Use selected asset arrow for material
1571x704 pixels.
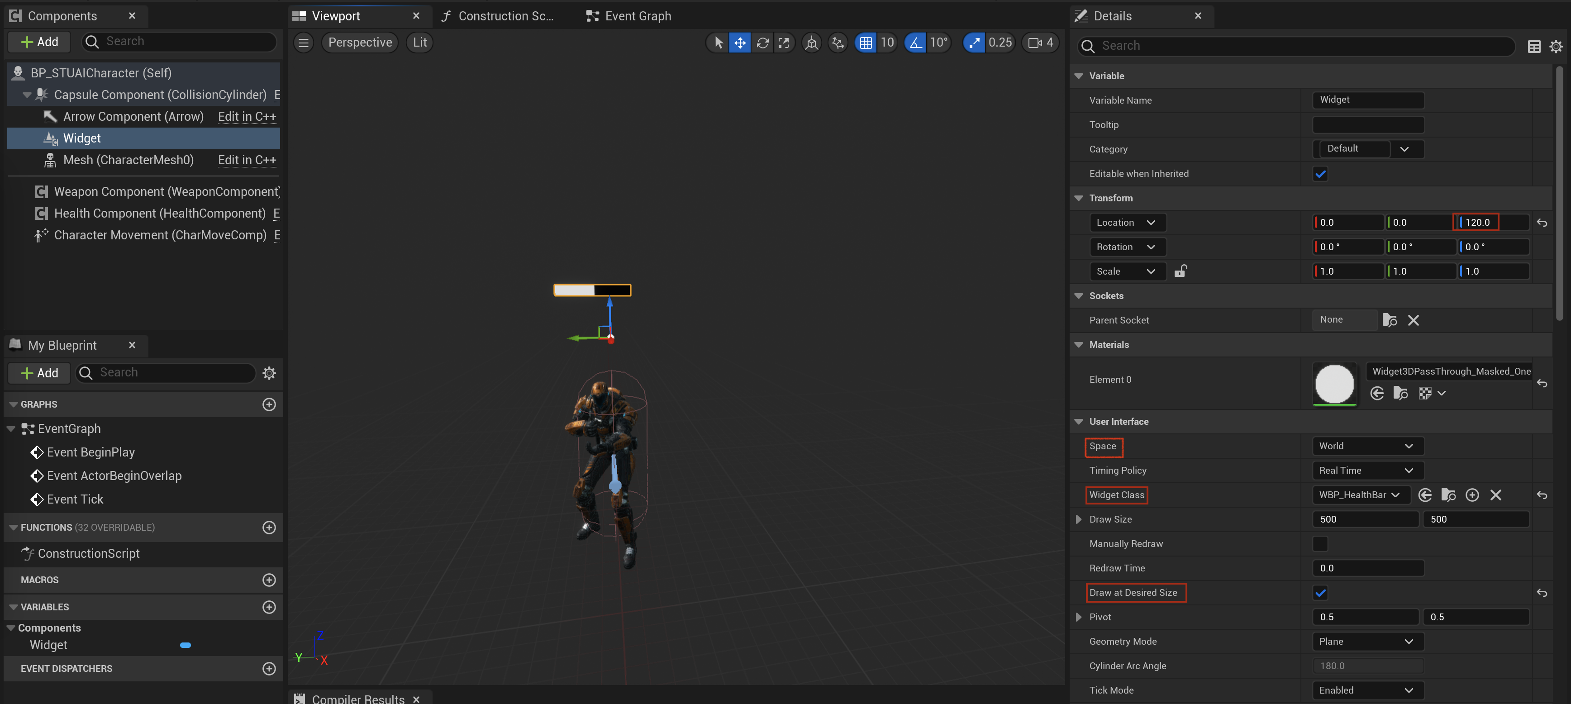(x=1376, y=394)
